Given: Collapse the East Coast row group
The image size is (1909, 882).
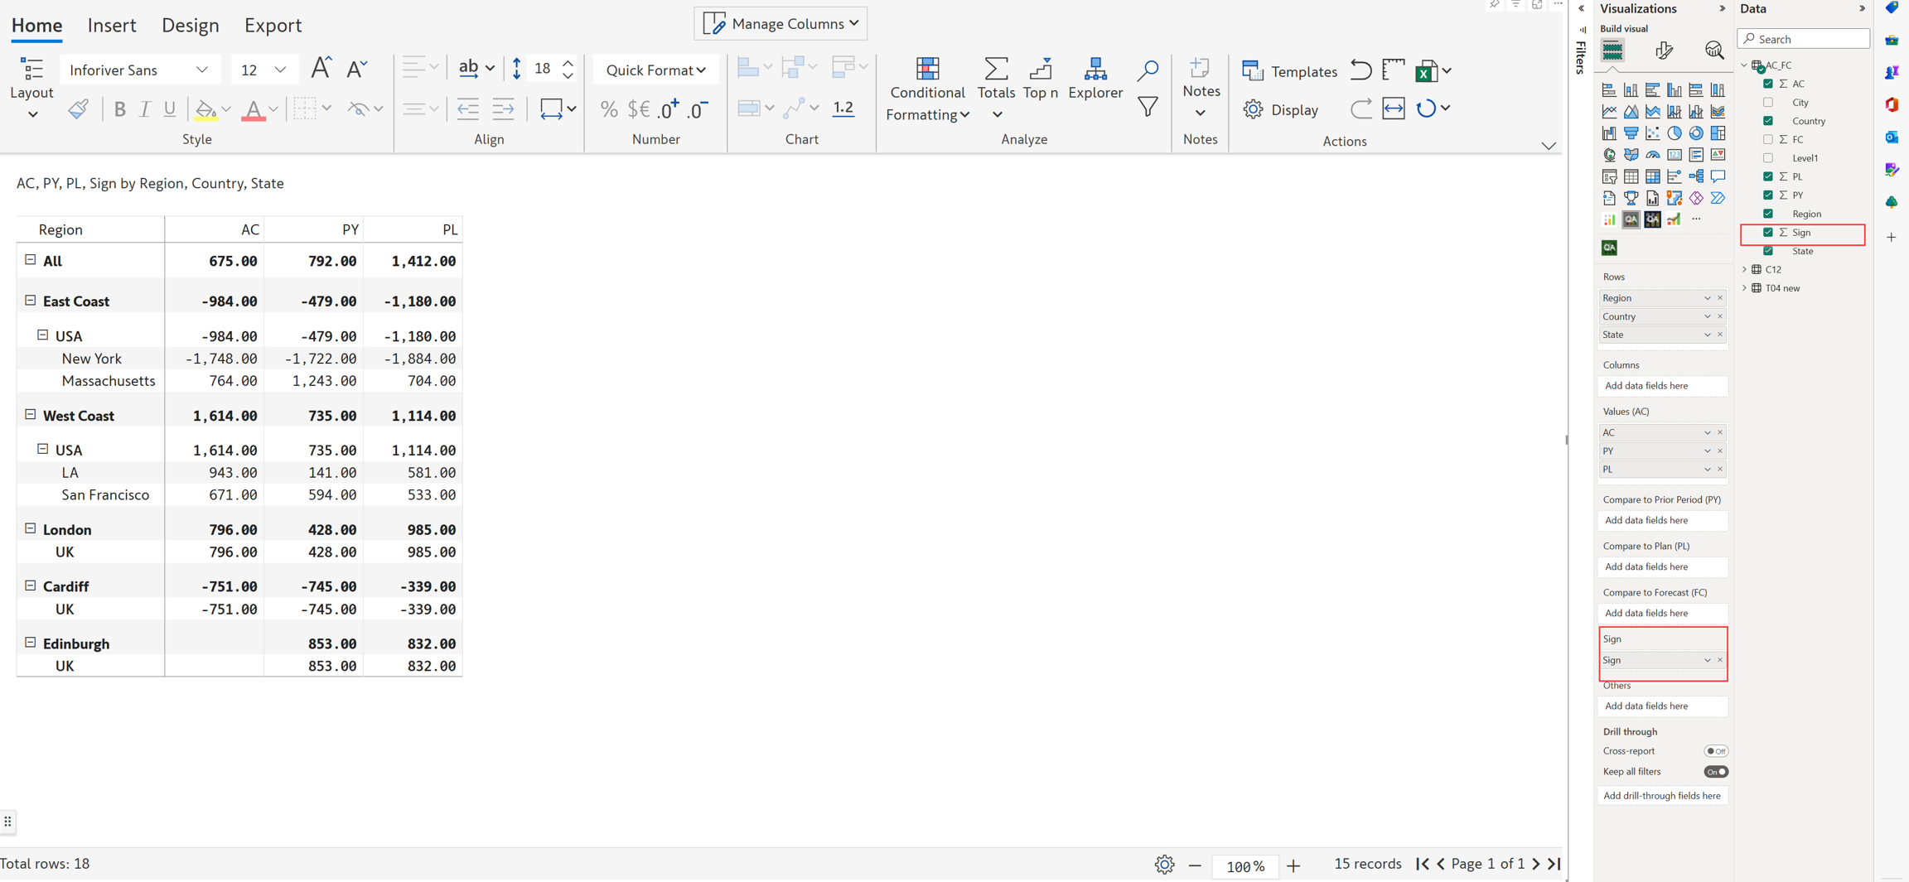Looking at the screenshot, I should coord(31,301).
